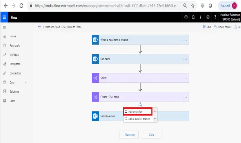Viewport: 241px width, 143px height.
Task: Click the + New step button
Action: coord(129,135)
